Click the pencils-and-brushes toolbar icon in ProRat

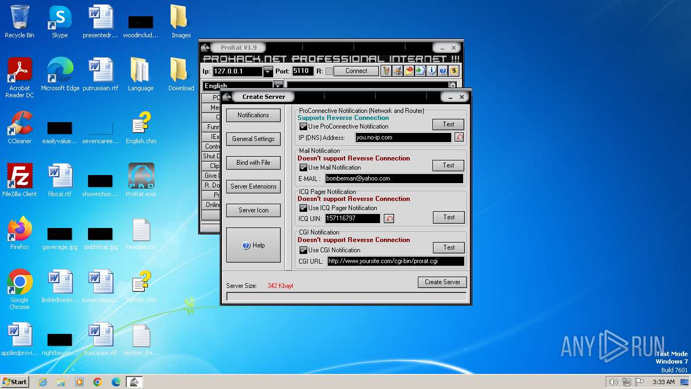click(x=386, y=71)
